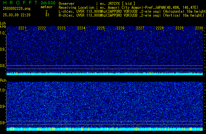The height and width of the screenshot is (134, 206).
Task: Click the Lch cyan signal level strip
Action: tap(105, 74)
